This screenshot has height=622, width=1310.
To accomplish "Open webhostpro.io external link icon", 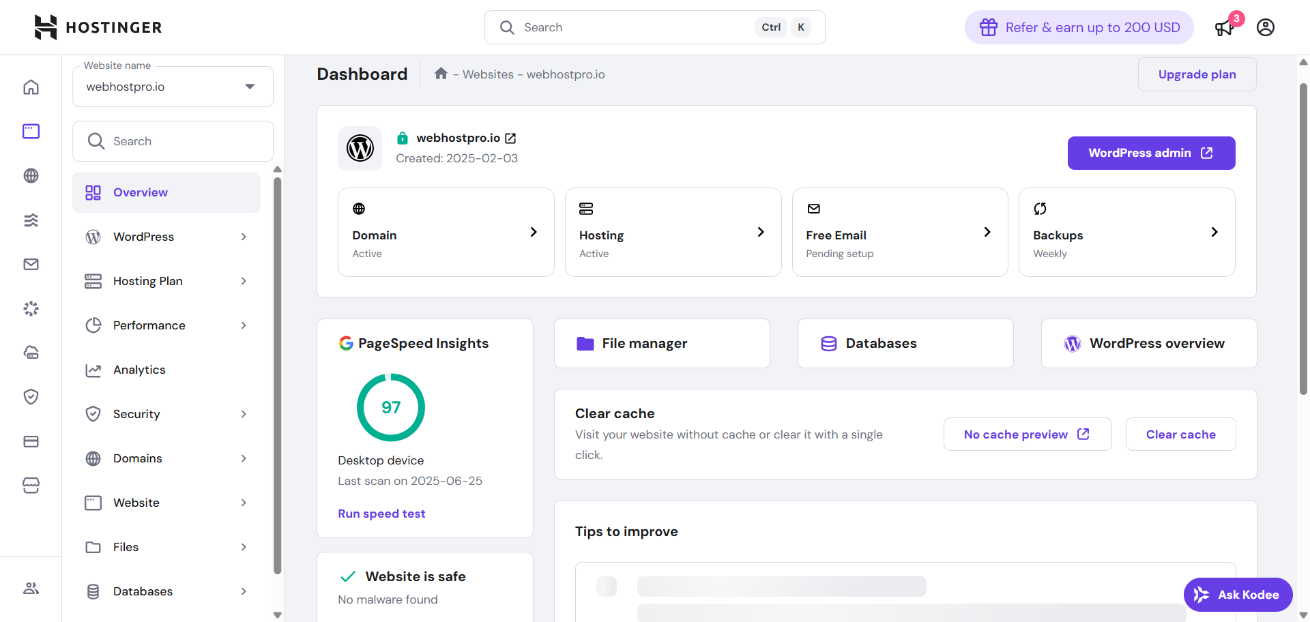I will point(510,138).
